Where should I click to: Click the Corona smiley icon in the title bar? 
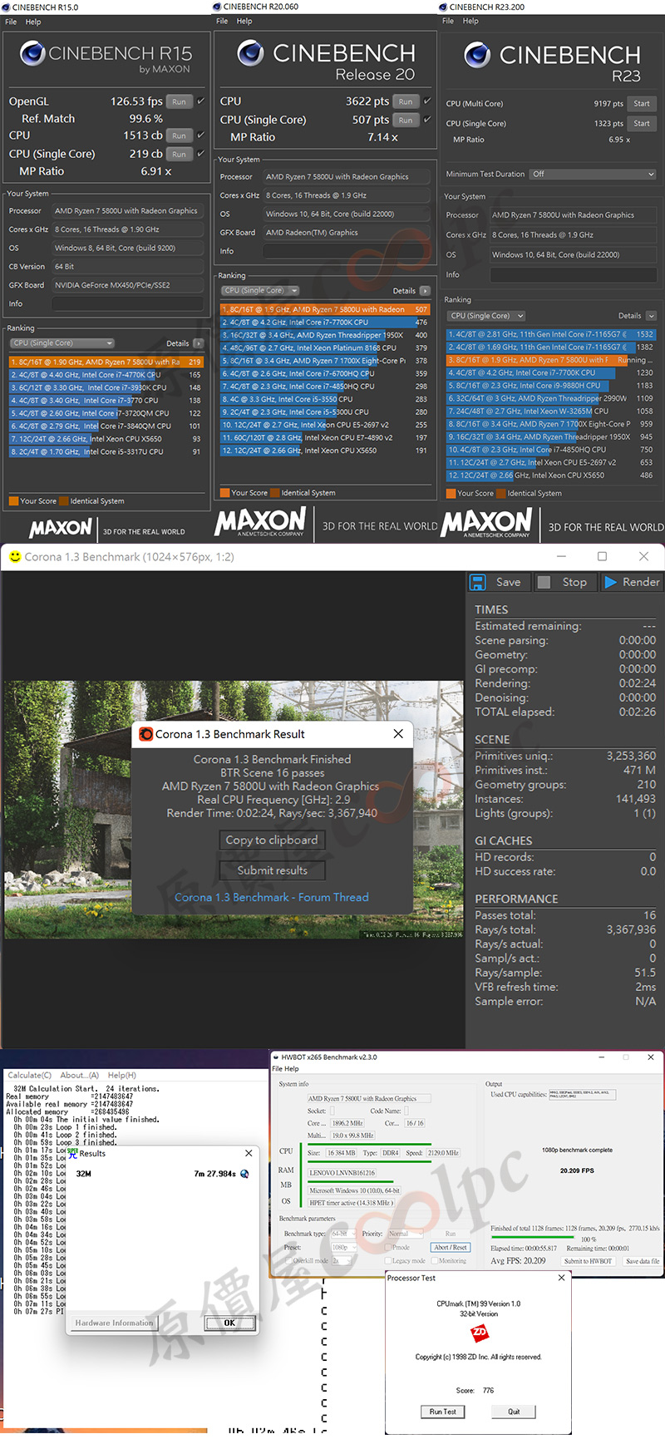coord(14,556)
